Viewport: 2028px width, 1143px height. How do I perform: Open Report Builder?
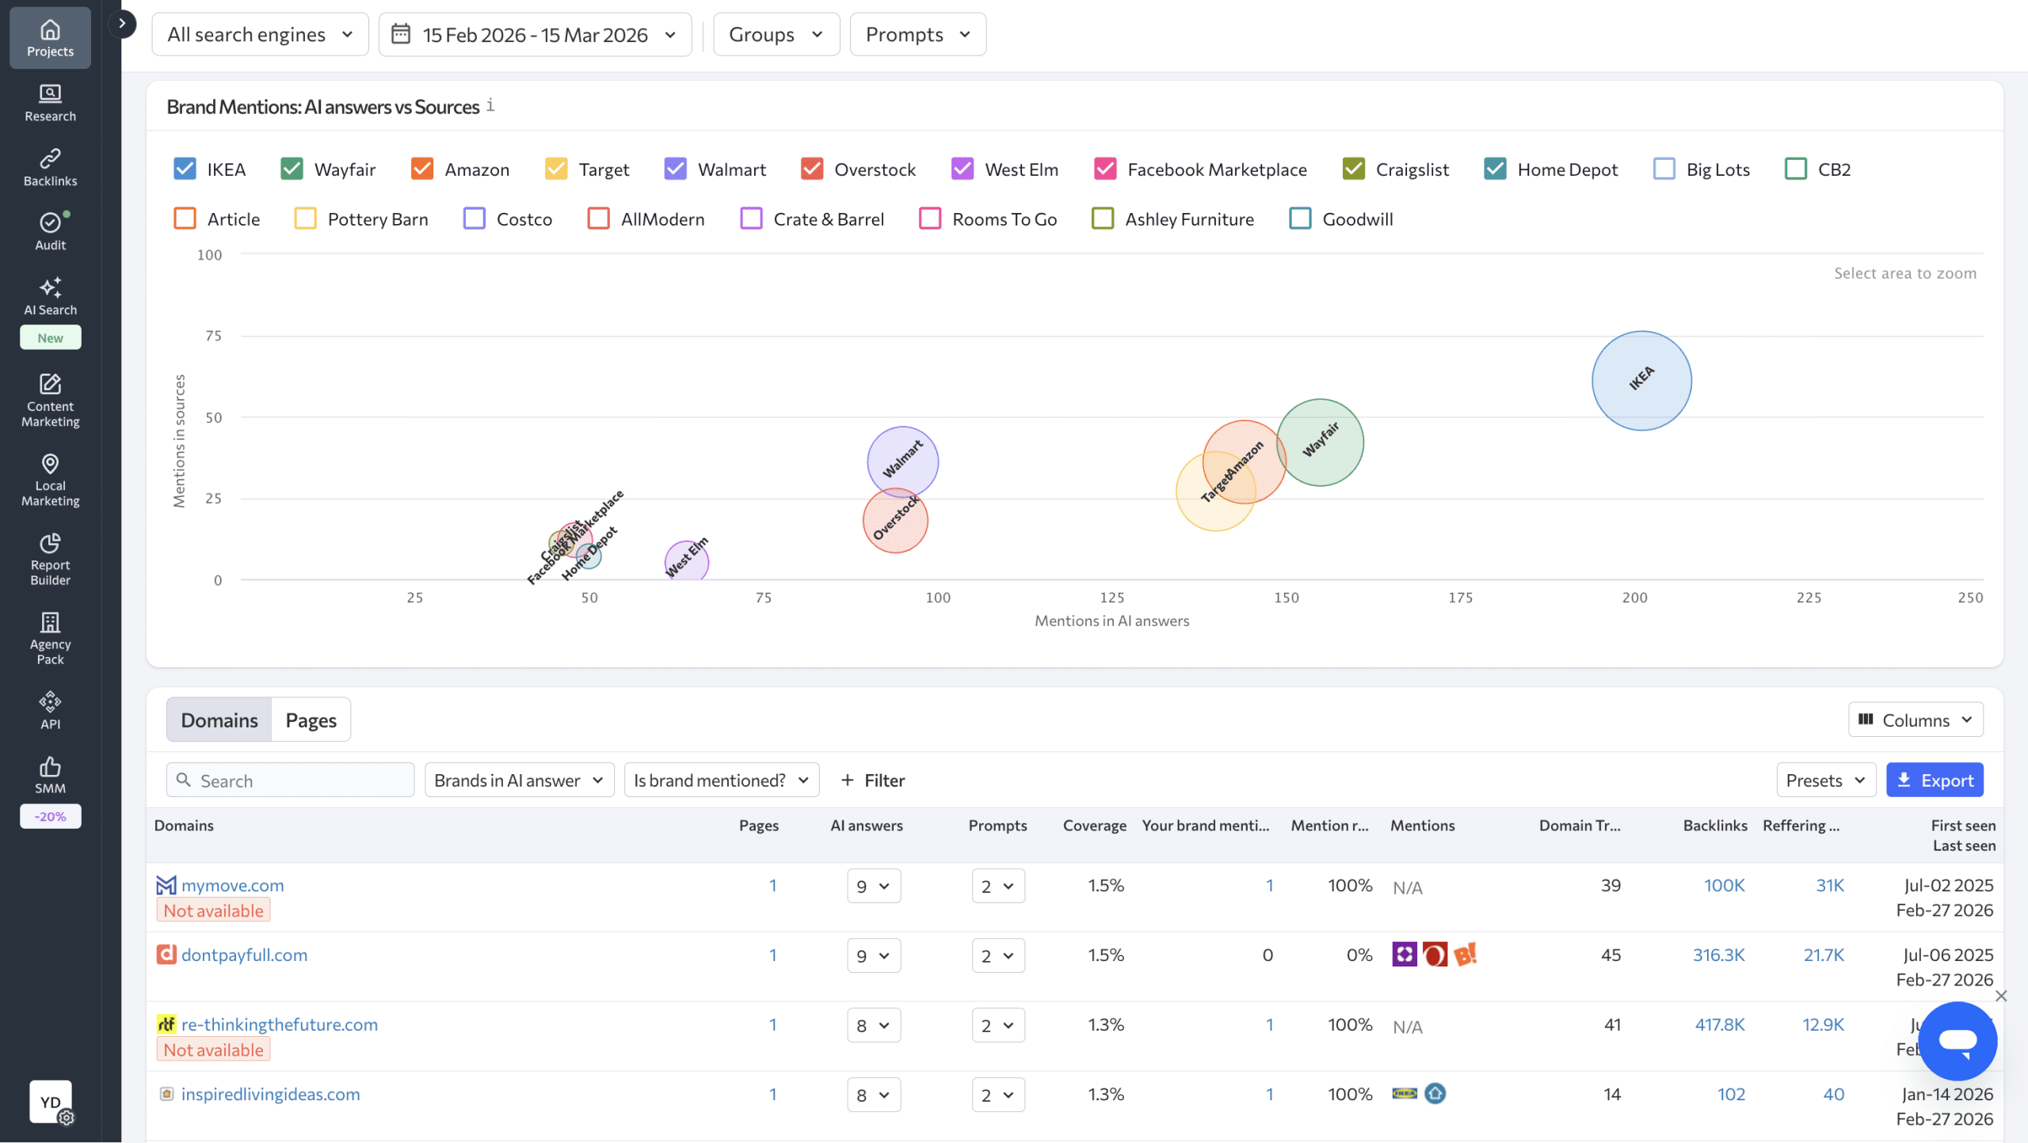click(x=50, y=559)
